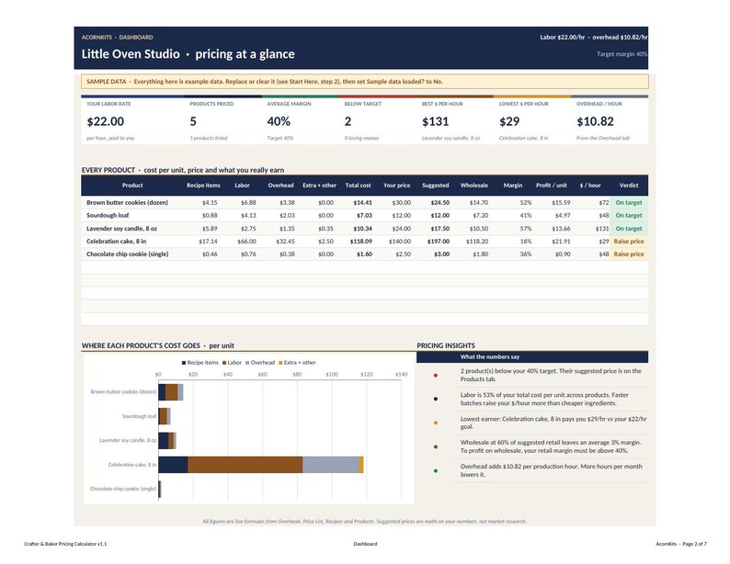Click the 'Recipe items' column header
The width and height of the screenshot is (730, 564).
(203, 185)
